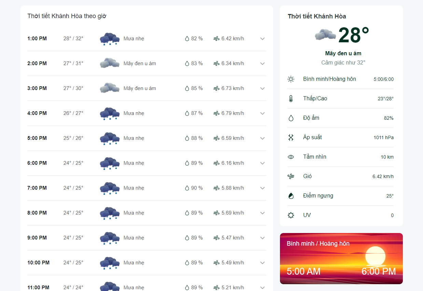Expand the 5:00 PM forecast row chevron
Screen dimensions: 423x291
coord(263,138)
